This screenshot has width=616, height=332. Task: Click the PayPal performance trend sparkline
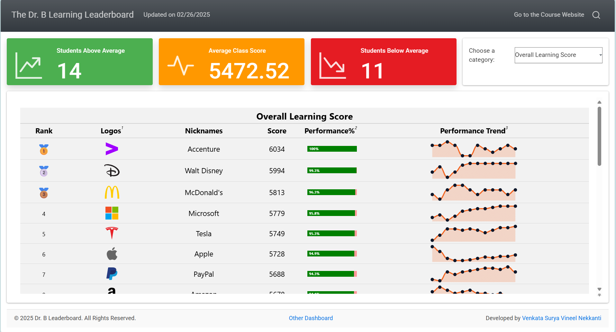point(474,274)
